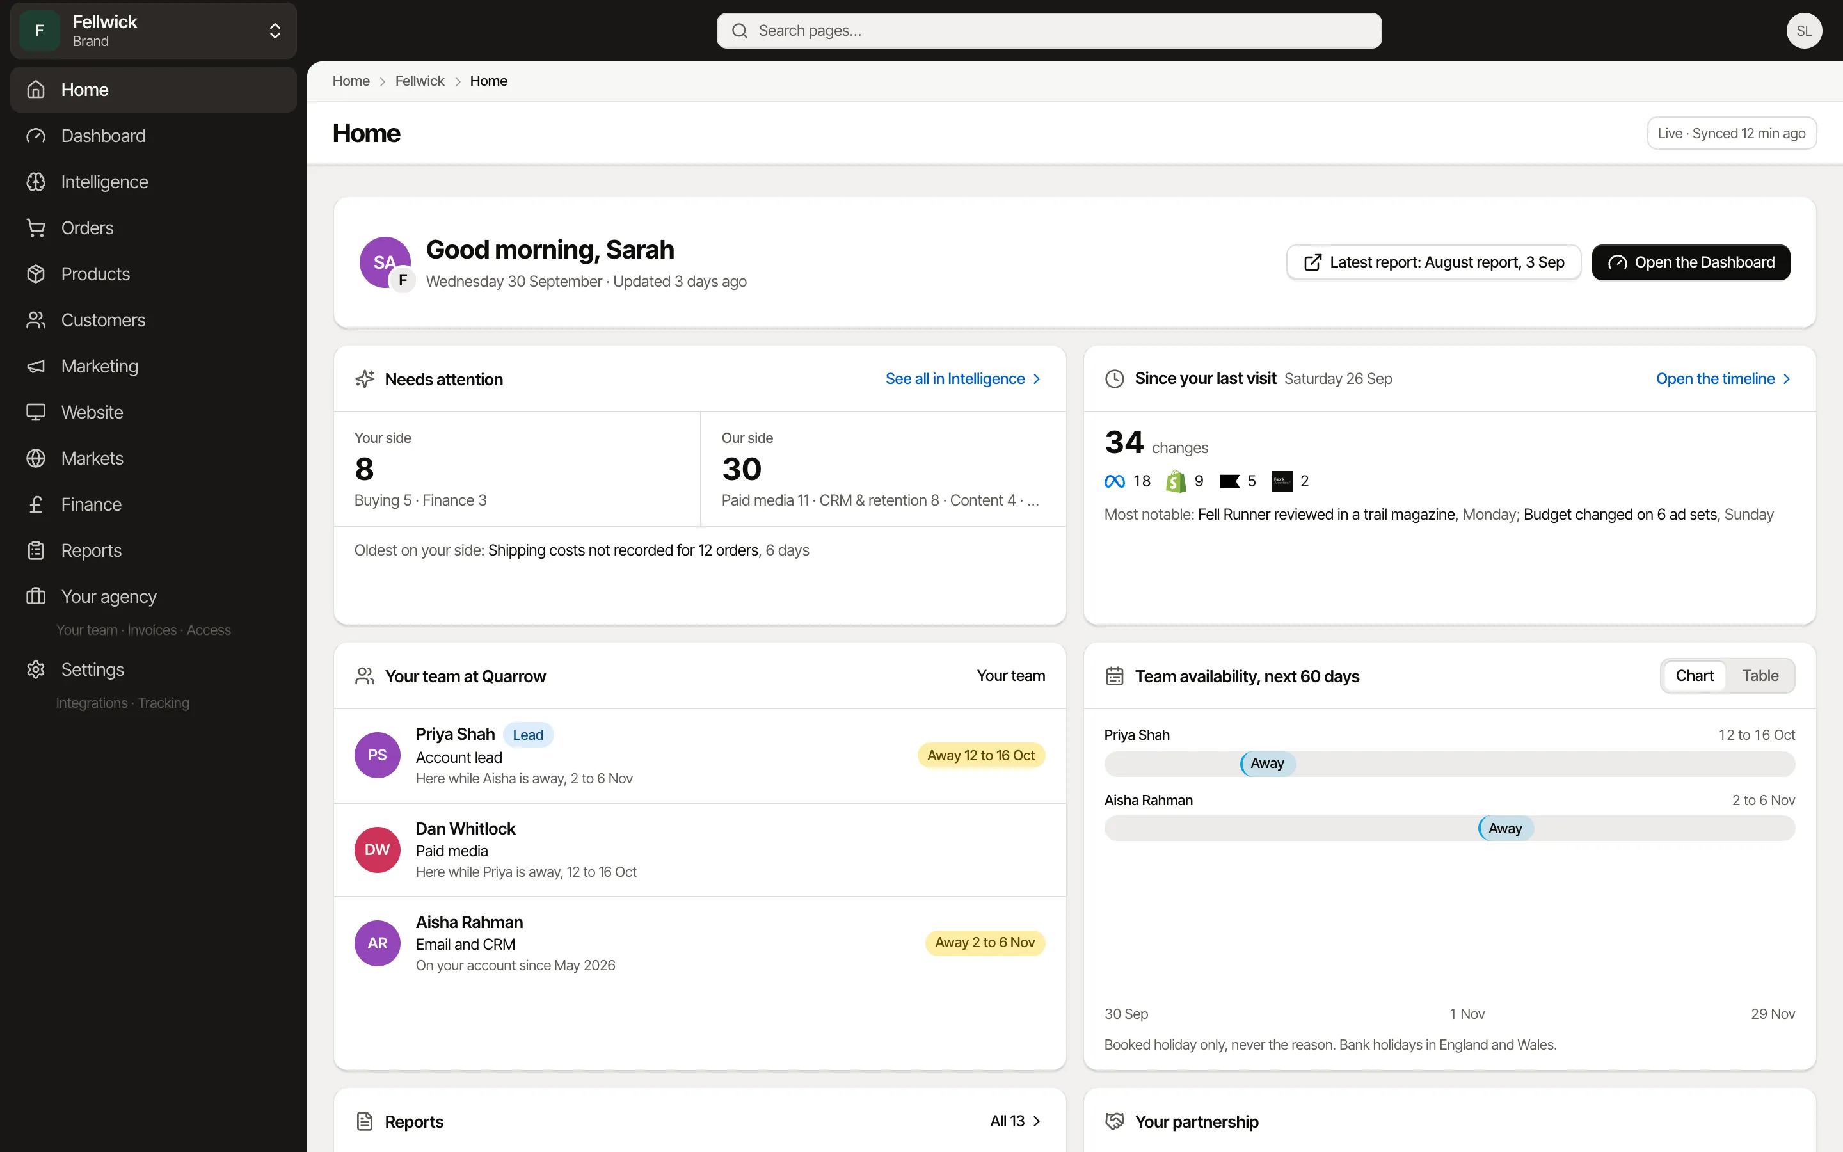This screenshot has width=1843, height=1152.
Task: Click Fellwick in the breadcrumb
Action: [420, 81]
